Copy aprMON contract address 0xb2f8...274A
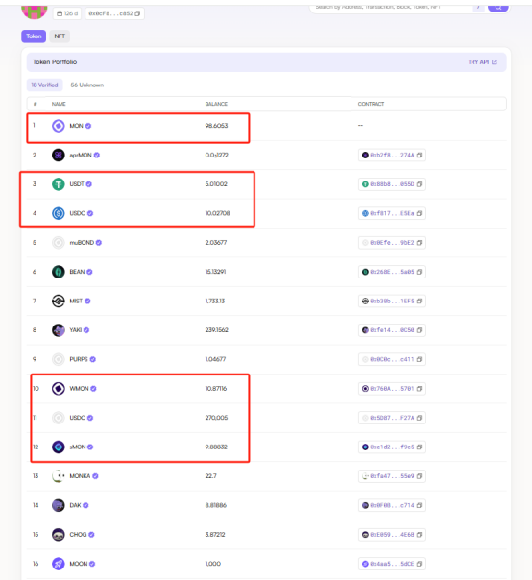This screenshot has height=580, width=532. (419, 155)
